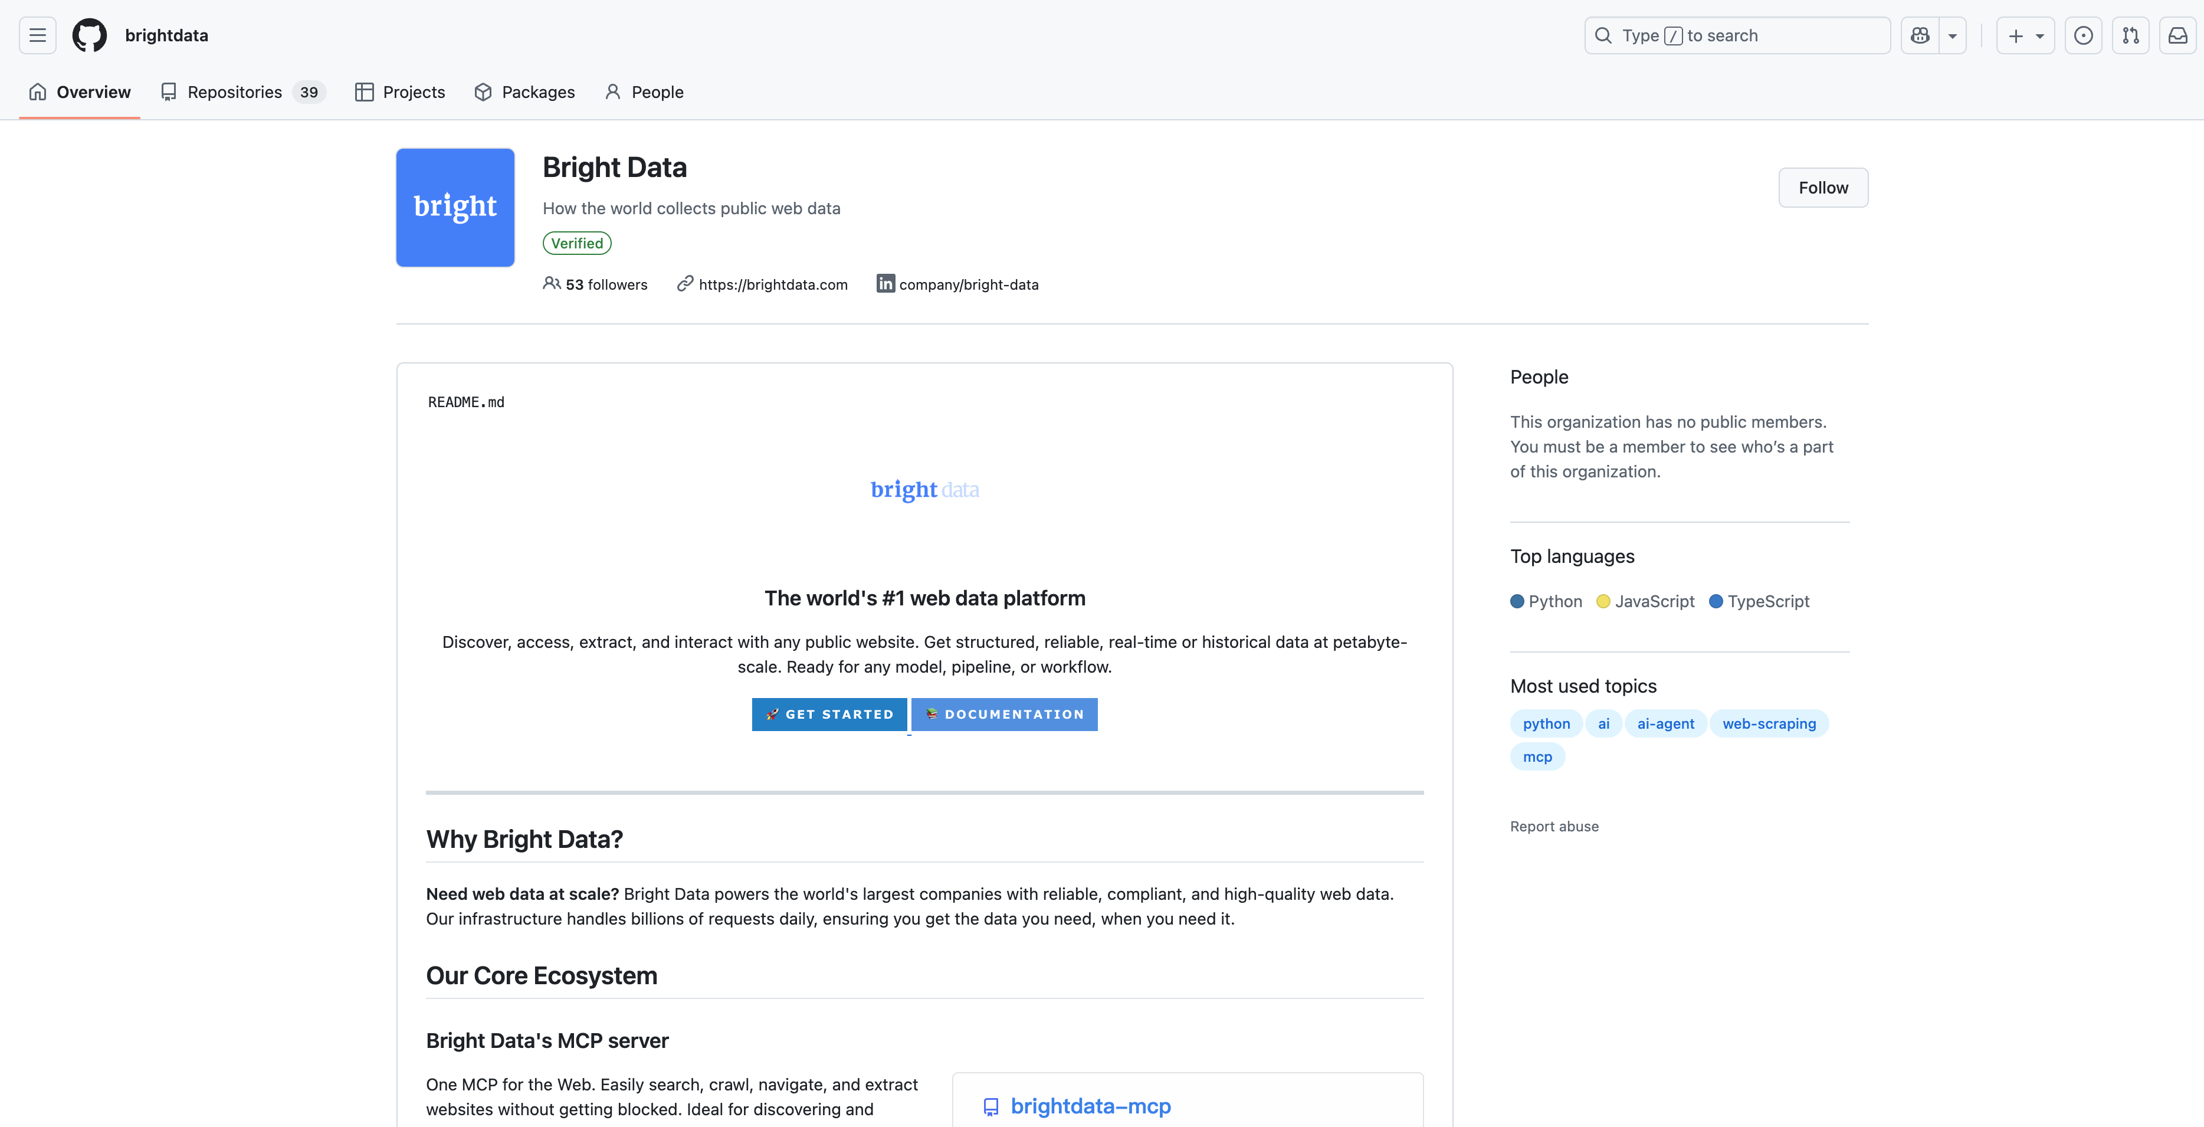Click the LinkedIn icon beside company link
Screen dimensions: 2204x1127
pyautogui.click(x=885, y=283)
